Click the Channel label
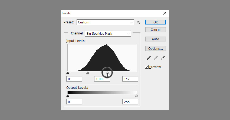Viewport: 230px width, 120px height. coord(77,33)
